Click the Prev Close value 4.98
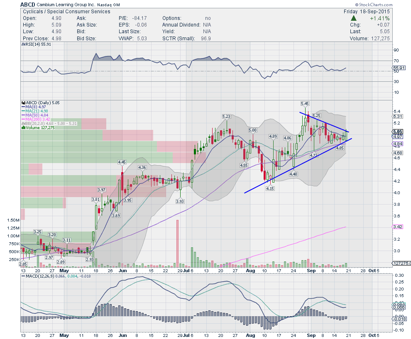411x339 pixels. click(x=56, y=39)
